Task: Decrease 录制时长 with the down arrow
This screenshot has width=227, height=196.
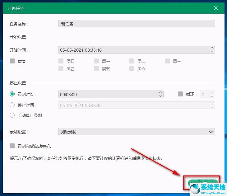Action: 160,96
